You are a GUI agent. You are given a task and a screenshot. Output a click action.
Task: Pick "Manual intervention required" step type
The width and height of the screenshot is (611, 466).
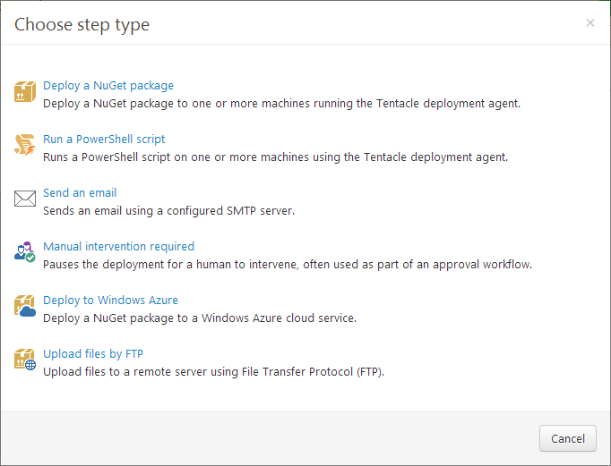pyautogui.click(x=118, y=247)
